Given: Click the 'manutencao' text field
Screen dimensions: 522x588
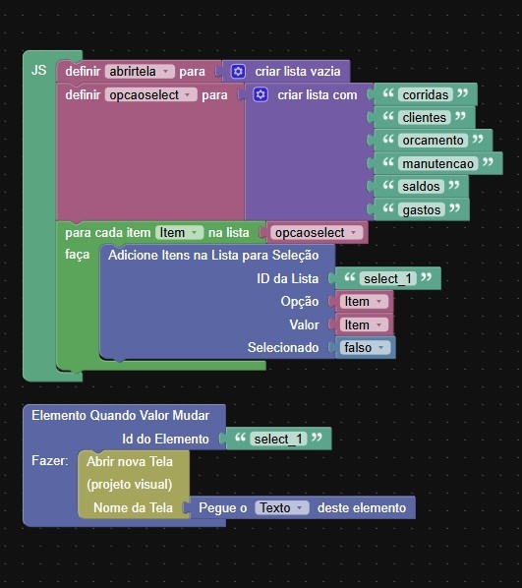Looking at the screenshot, I should 437,163.
